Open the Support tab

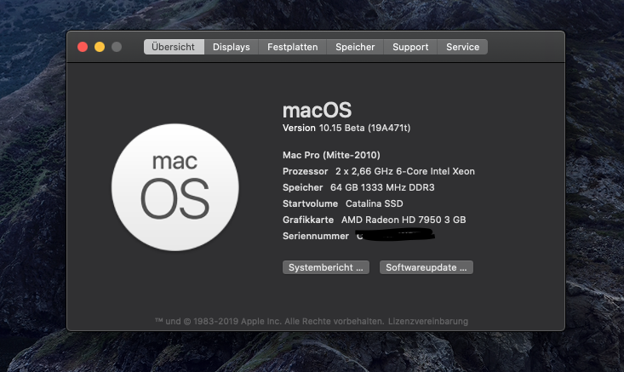click(410, 47)
